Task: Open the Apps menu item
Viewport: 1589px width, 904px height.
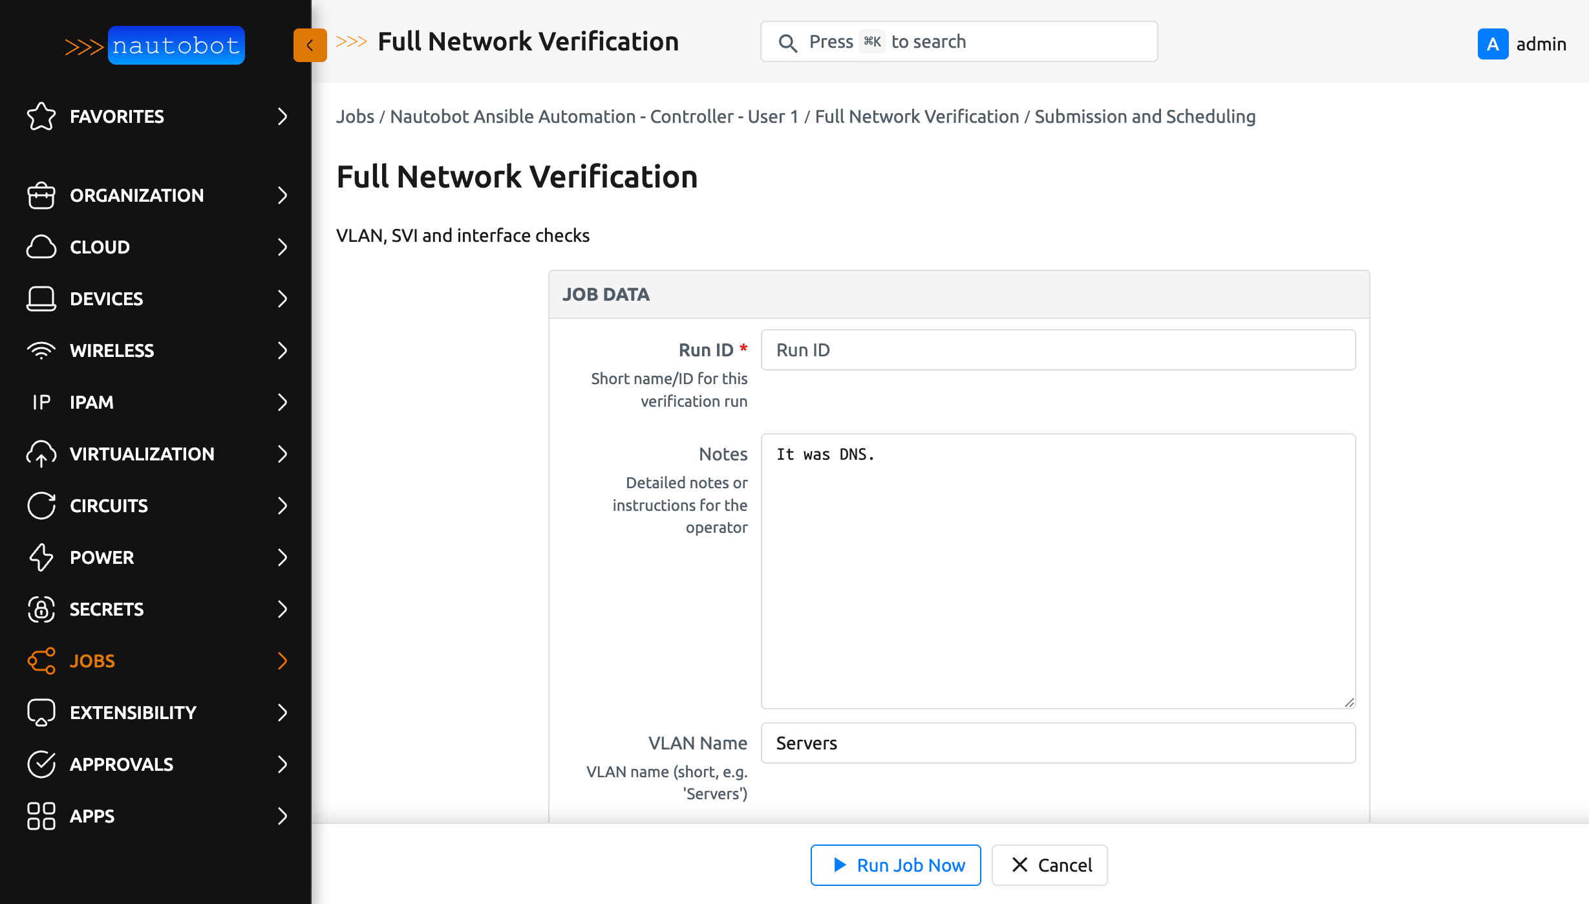Action: pos(92,816)
